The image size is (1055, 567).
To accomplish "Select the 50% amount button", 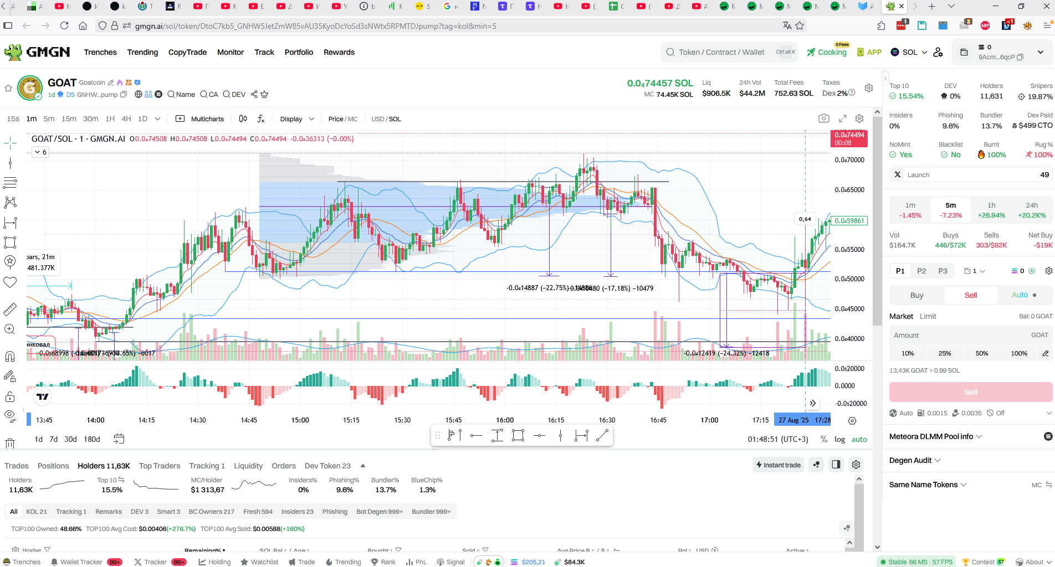I will click(982, 353).
